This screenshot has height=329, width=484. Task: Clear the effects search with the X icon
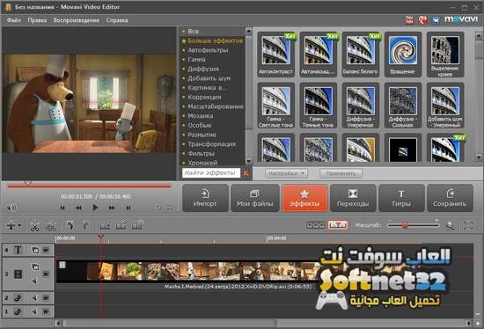pyautogui.click(x=246, y=173)
